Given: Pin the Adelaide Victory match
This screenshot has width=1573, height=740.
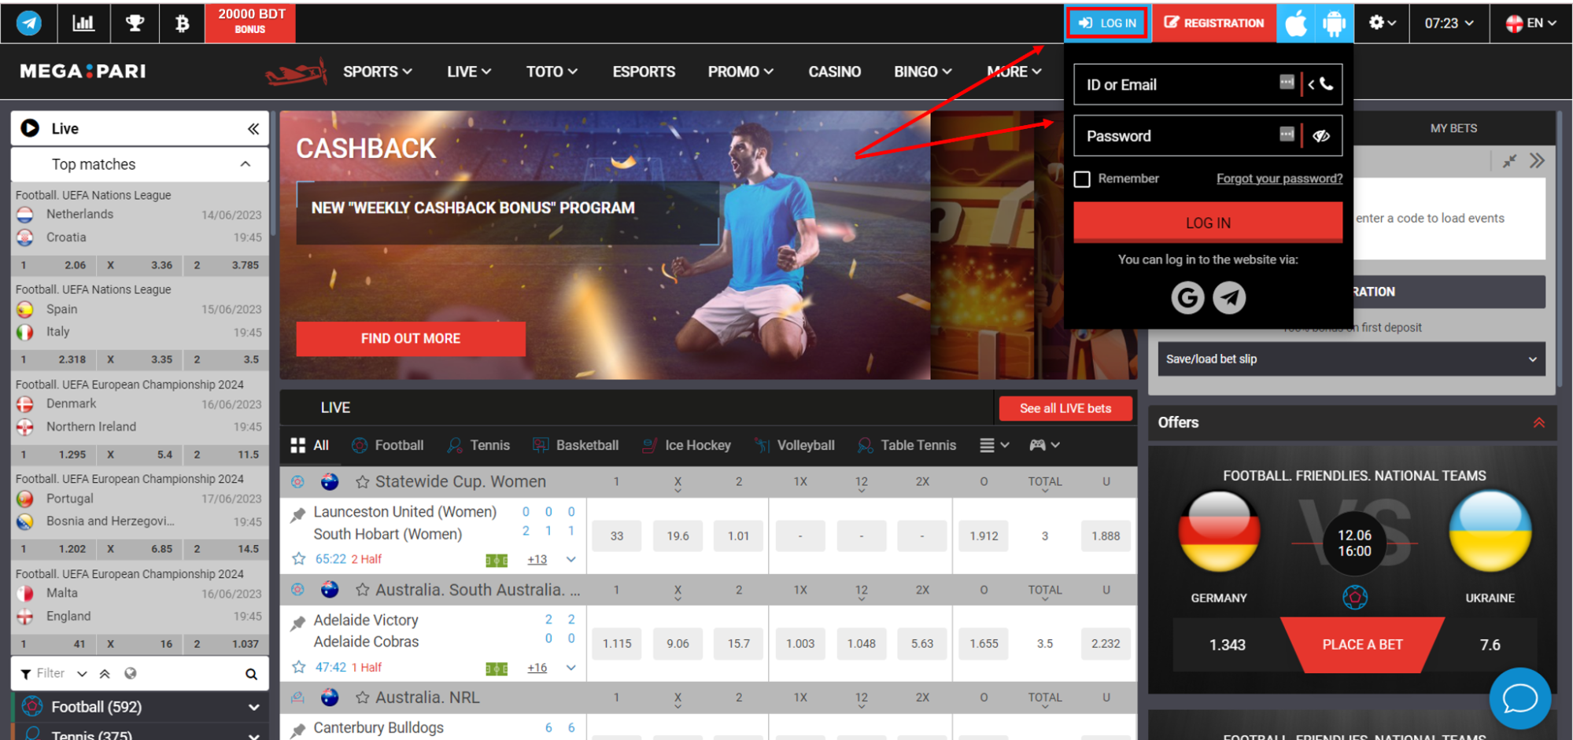Looking at the screenshot, I should 298,624.
